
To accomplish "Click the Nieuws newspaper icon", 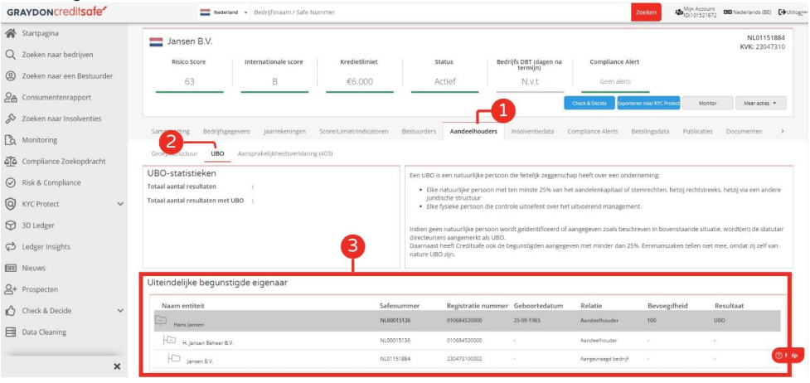I will tap(10, 269).
